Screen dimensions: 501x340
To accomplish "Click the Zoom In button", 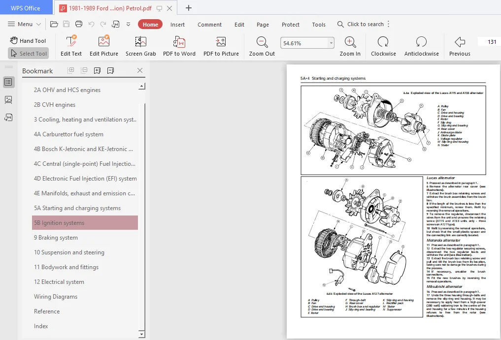I will pos(350,46).
